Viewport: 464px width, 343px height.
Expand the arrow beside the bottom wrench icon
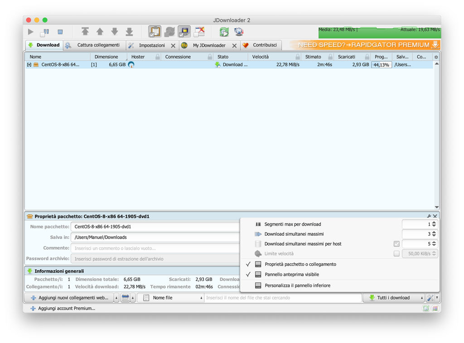click(x=437, y=298)
